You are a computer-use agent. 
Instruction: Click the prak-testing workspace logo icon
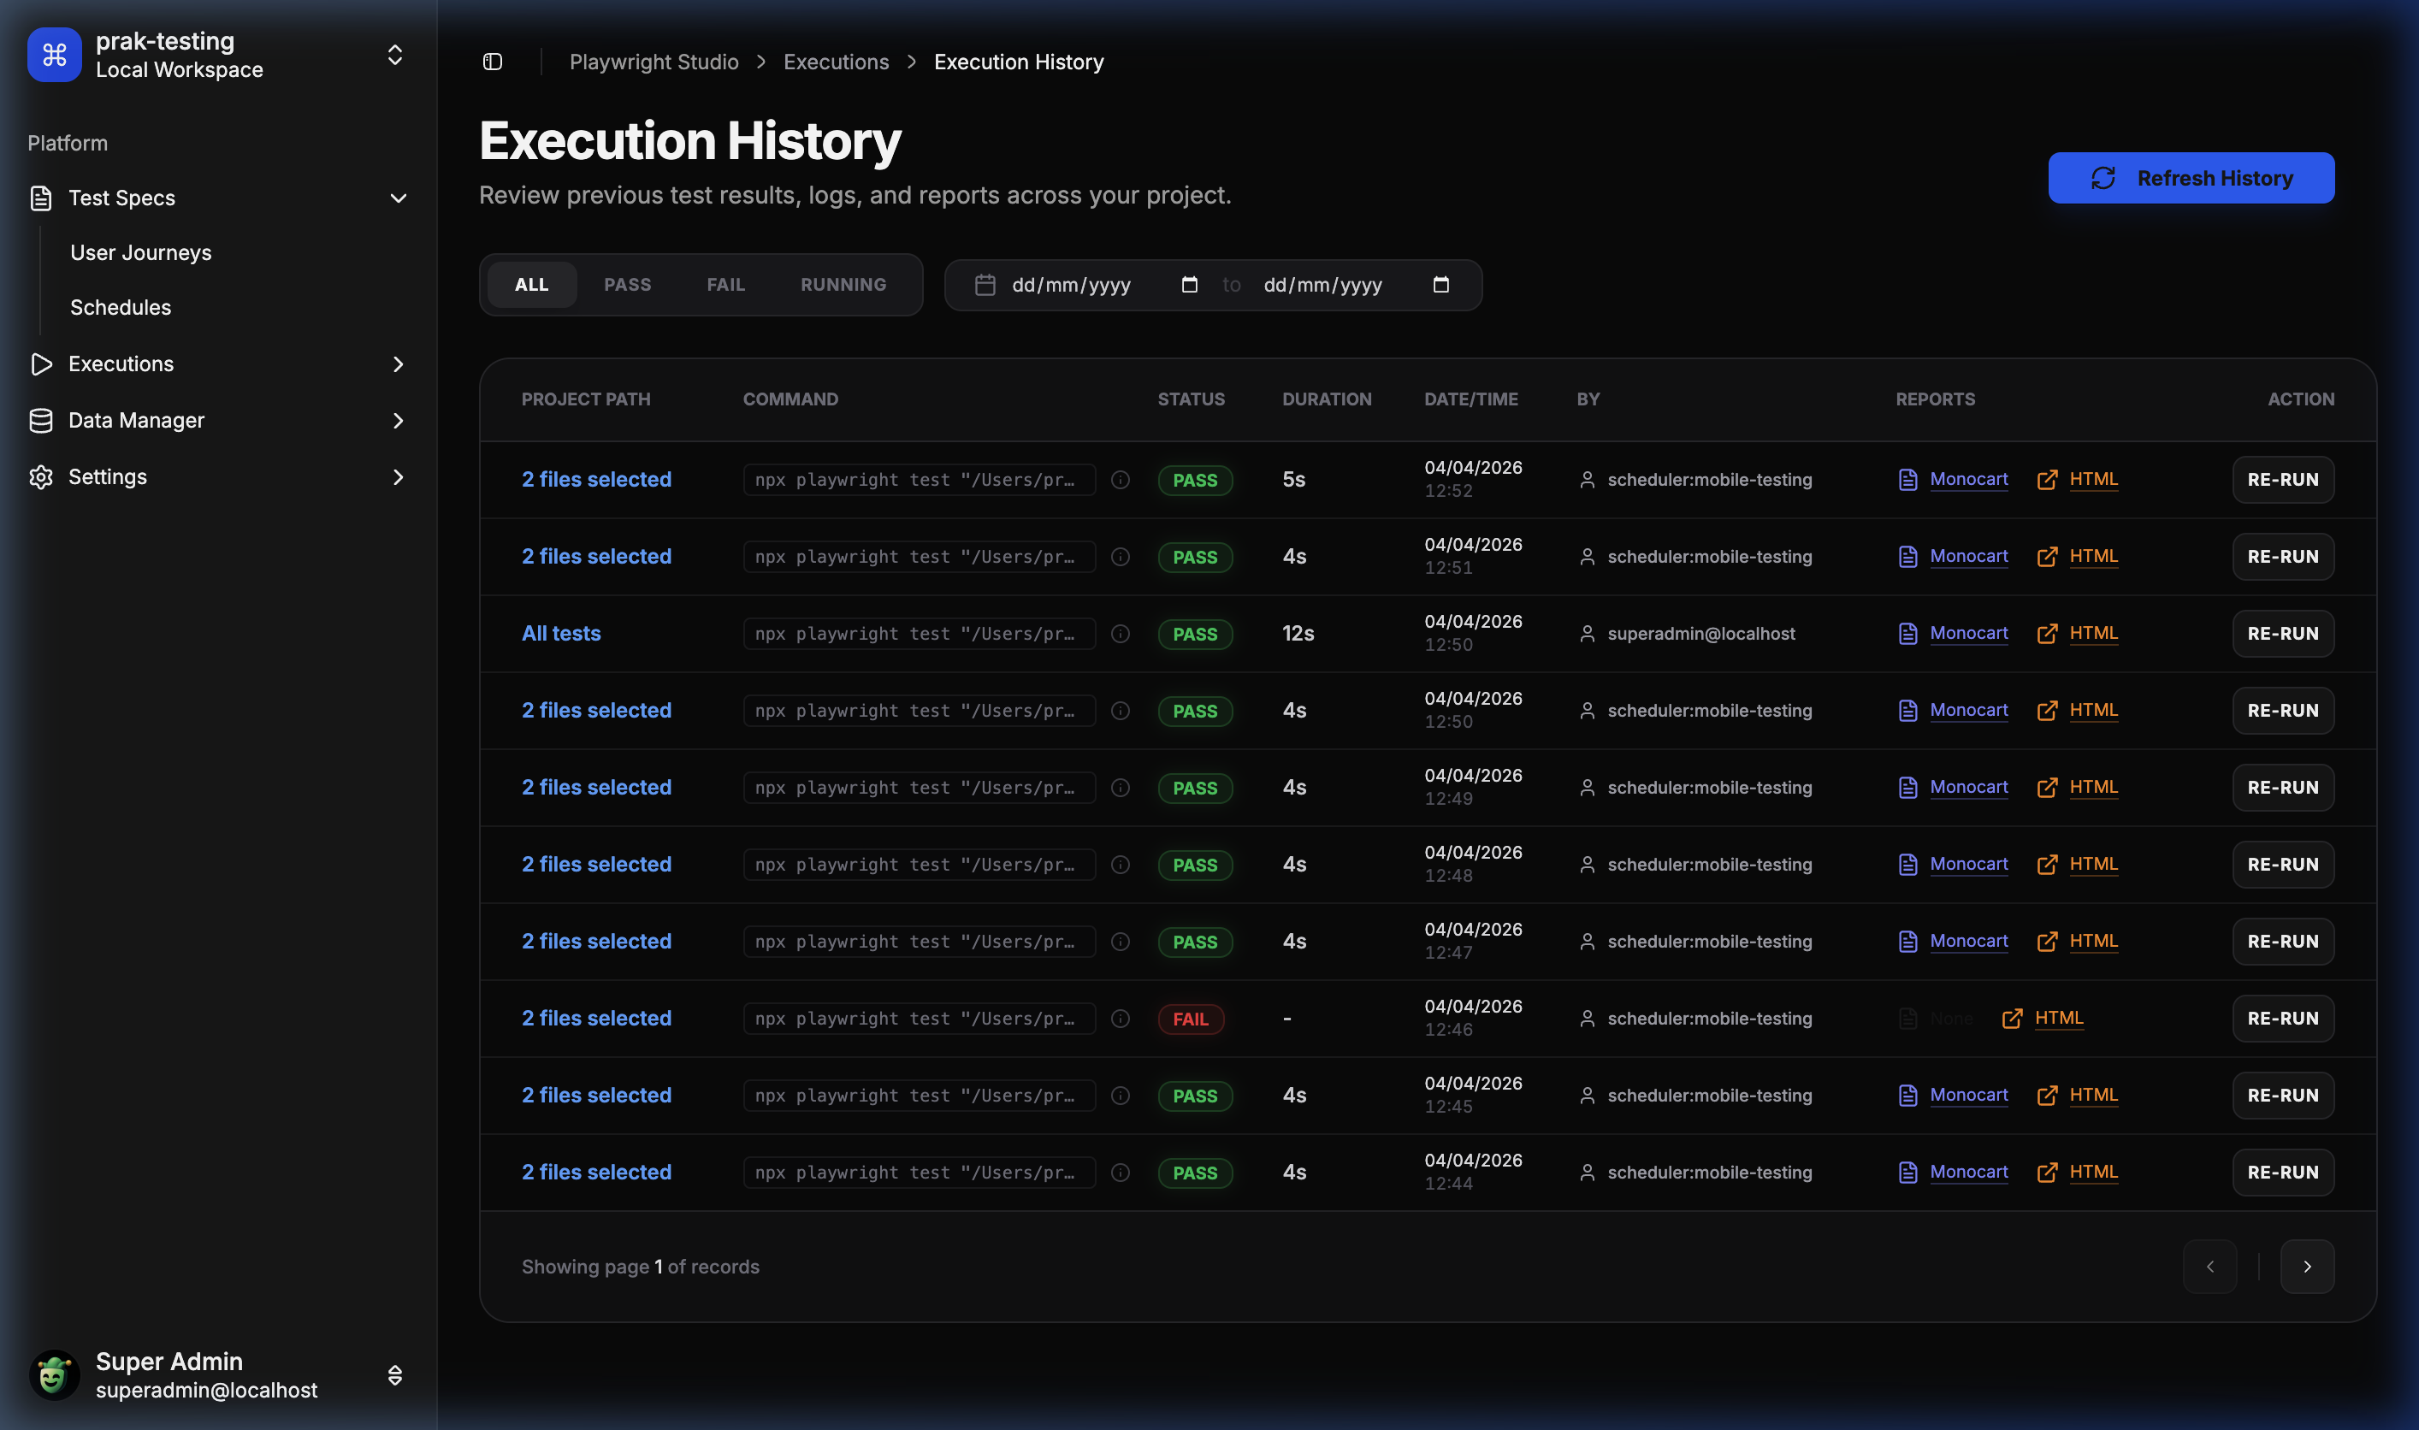pos(54,55)
